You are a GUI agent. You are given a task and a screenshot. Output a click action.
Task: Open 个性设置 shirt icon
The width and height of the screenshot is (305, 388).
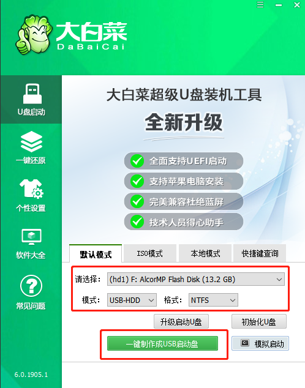(31, 189)
